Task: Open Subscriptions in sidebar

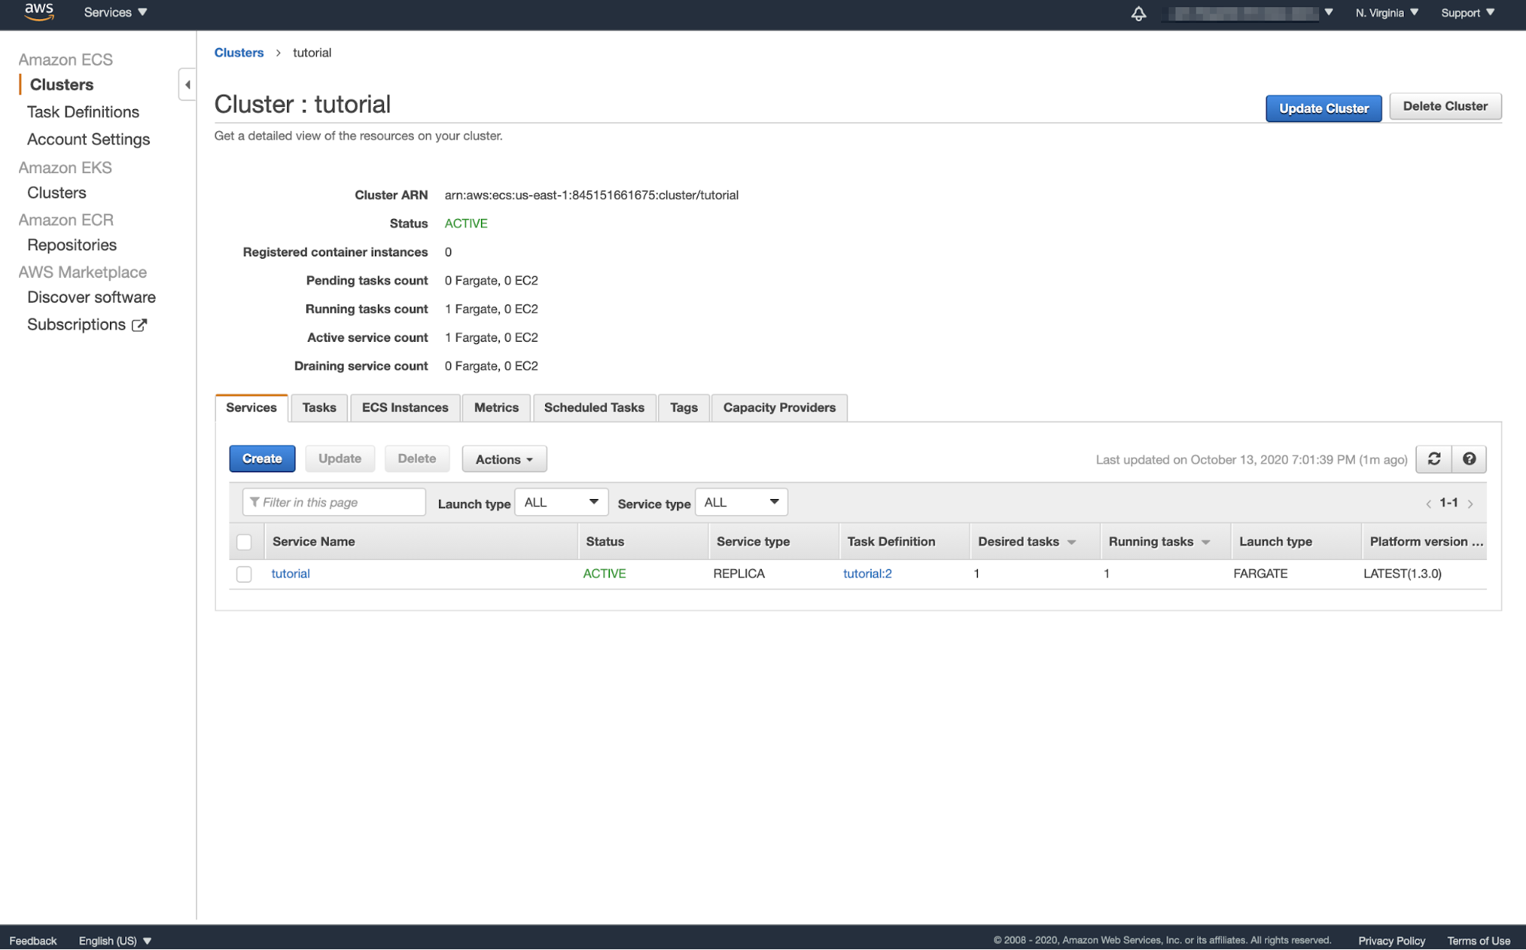Action: 76,325
